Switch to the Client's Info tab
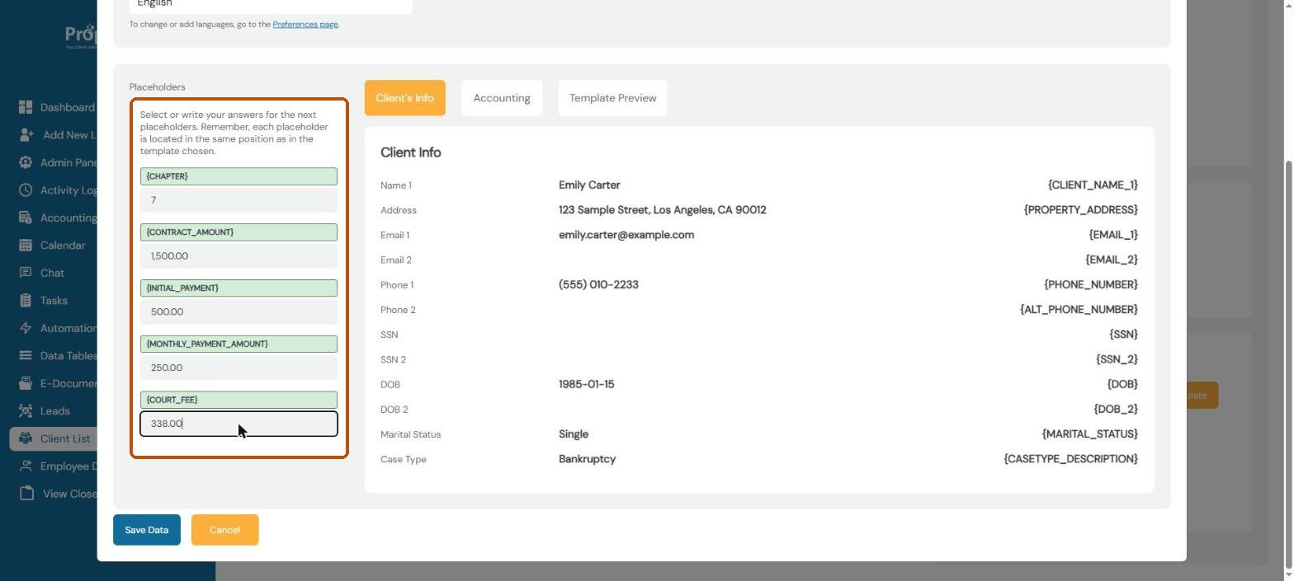 404,98
